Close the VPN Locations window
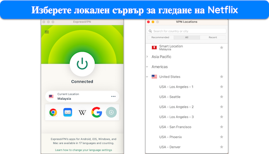 pyautogui.click(x=149, y=22)
